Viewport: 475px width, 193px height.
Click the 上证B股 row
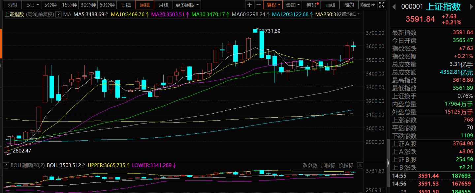coord(432,160)
